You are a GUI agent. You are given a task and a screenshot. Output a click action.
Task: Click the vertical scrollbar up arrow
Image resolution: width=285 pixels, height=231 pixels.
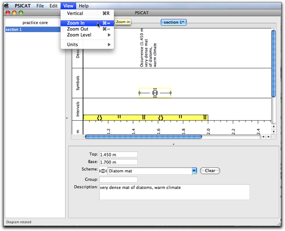click(x=274, y=126)
